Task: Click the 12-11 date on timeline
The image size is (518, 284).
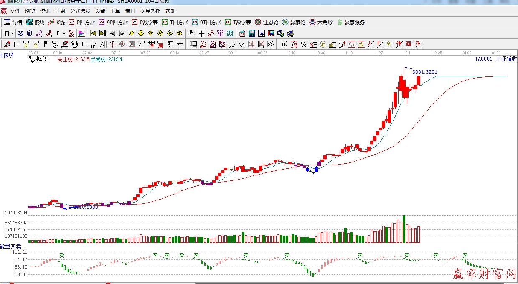Action: (x=408, y=53)
